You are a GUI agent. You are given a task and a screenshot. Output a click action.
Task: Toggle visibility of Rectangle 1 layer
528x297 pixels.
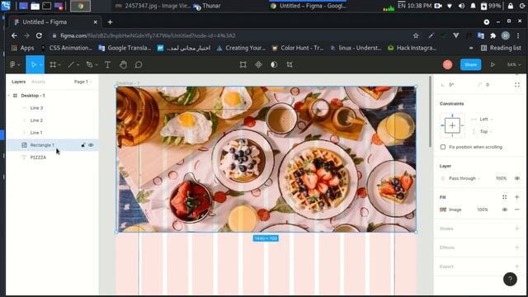[91, 145]
